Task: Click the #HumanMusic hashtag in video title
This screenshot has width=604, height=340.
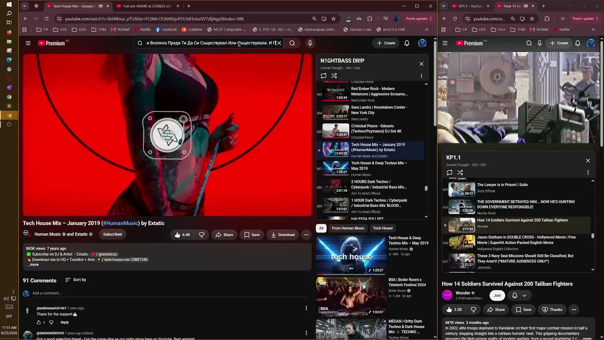Action: coord(121,223)
